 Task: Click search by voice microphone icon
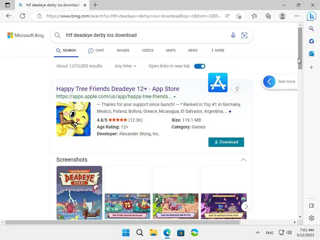(233, 35)
